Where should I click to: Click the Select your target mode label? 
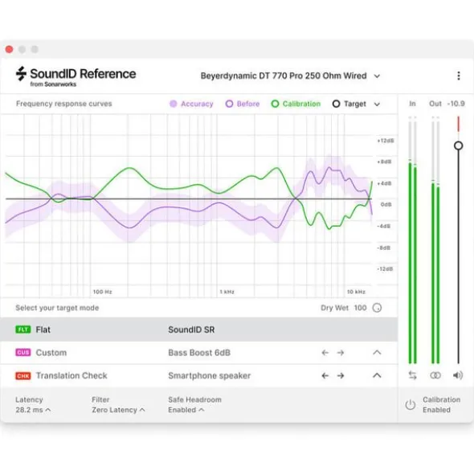(57, 308)
